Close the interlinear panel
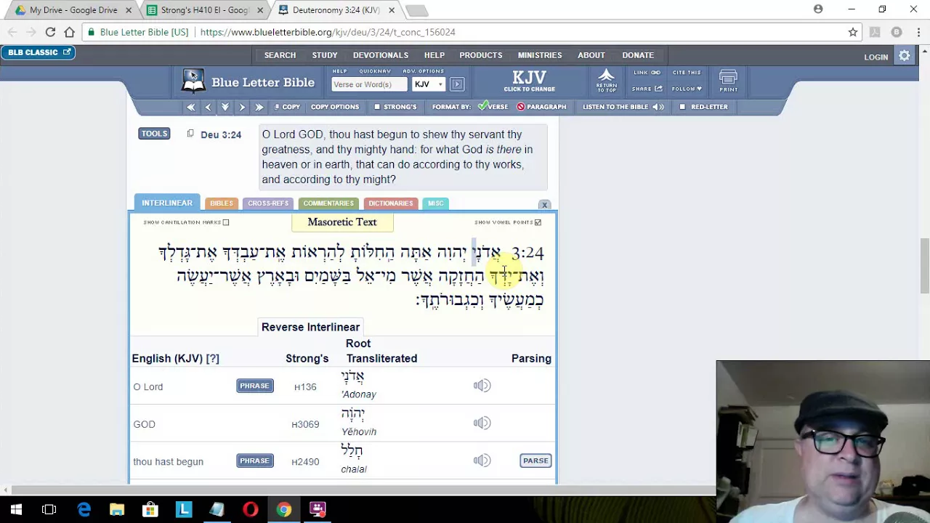This screenshot has height=523, width=930. [544, 206]
